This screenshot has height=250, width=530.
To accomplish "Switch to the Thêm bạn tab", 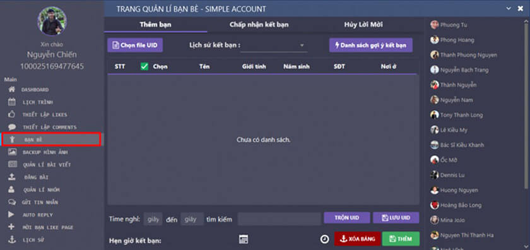I will point(155,25).
